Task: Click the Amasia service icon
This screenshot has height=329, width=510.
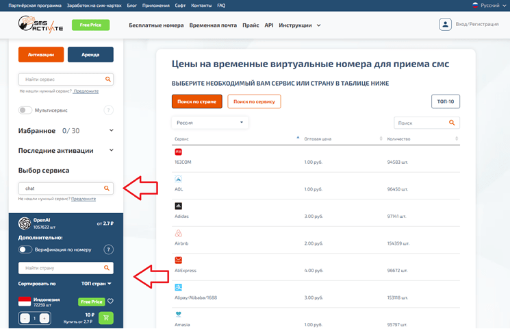Action: (178, 315)
